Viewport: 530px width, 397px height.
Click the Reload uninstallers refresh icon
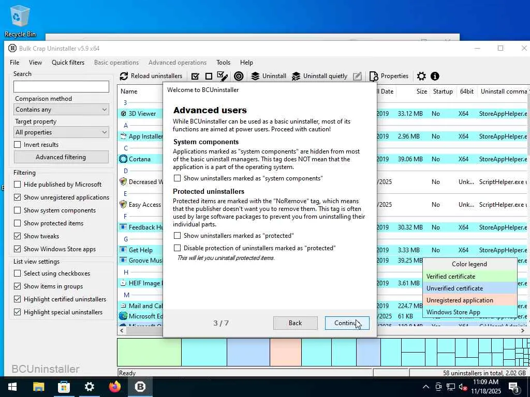[x=124, y=77]
